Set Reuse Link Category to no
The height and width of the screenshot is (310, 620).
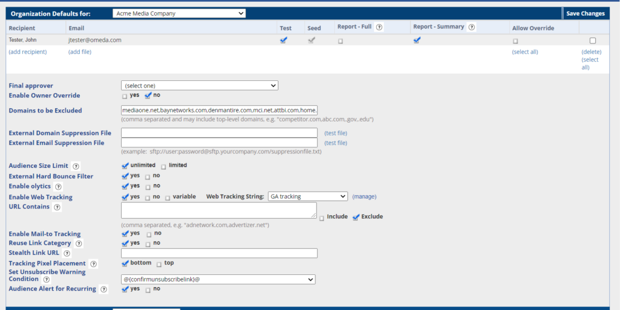pos(148,245)
